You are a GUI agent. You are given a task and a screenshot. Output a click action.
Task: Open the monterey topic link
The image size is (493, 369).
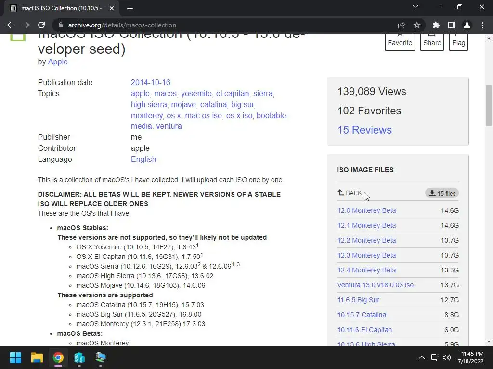click(x=146, y=115)
